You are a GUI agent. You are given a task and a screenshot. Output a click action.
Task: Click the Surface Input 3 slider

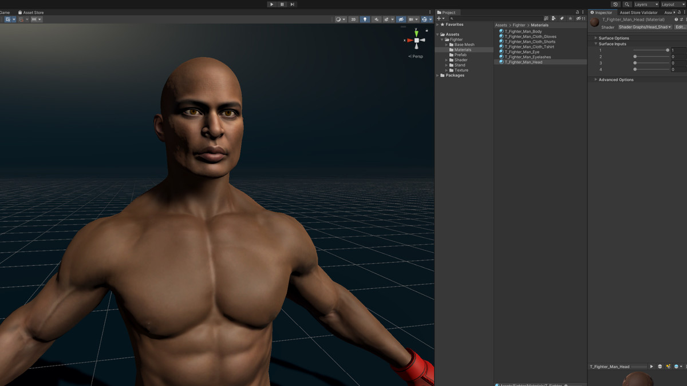tap(651, 63)
